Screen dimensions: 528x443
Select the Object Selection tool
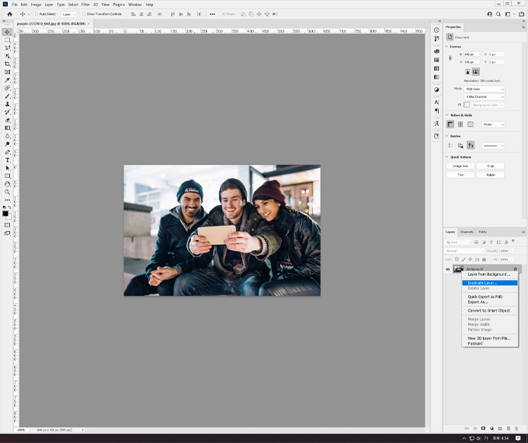pos(7,56)
